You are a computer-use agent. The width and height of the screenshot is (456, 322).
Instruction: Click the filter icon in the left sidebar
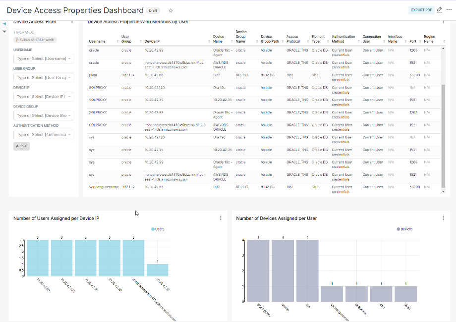5,31
